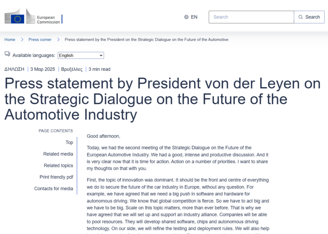This screenshot has height=234, width=328.
Task: Click the magnifier icon in Search button
Action: [301, 17]
